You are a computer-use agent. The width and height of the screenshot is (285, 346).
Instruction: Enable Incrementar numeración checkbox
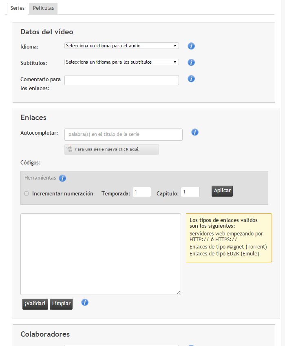click(27, 193)
